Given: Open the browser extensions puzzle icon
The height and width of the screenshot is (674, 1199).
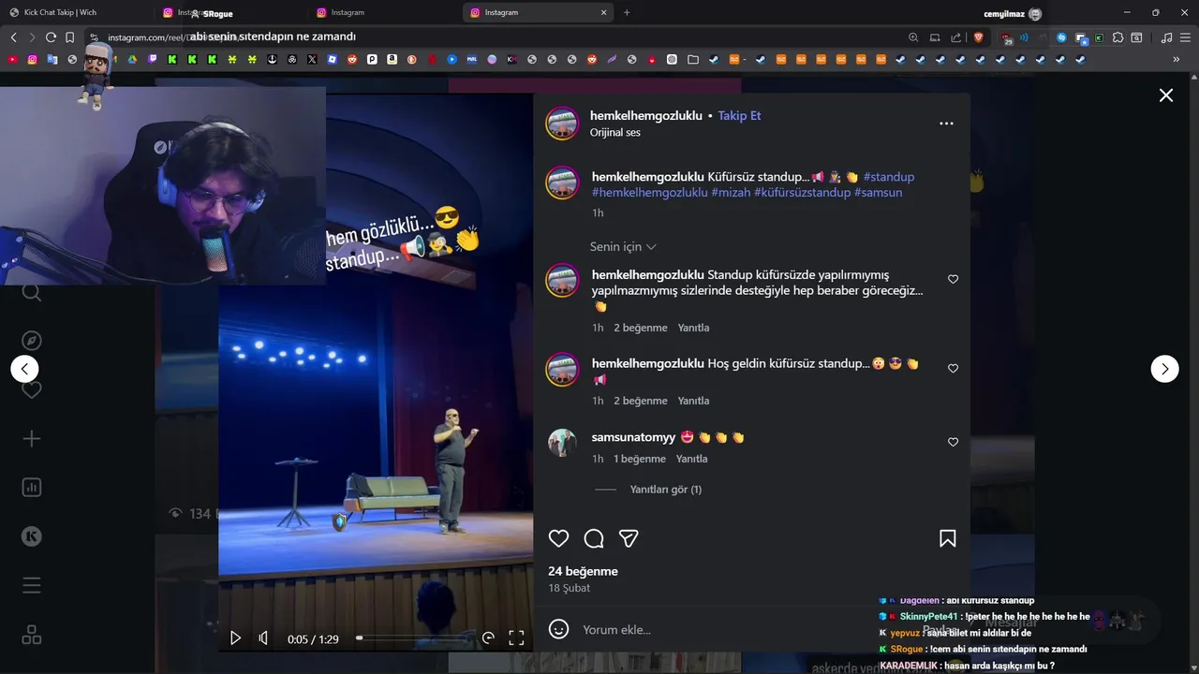Looking at the screenshot, I should point(1118,37).
